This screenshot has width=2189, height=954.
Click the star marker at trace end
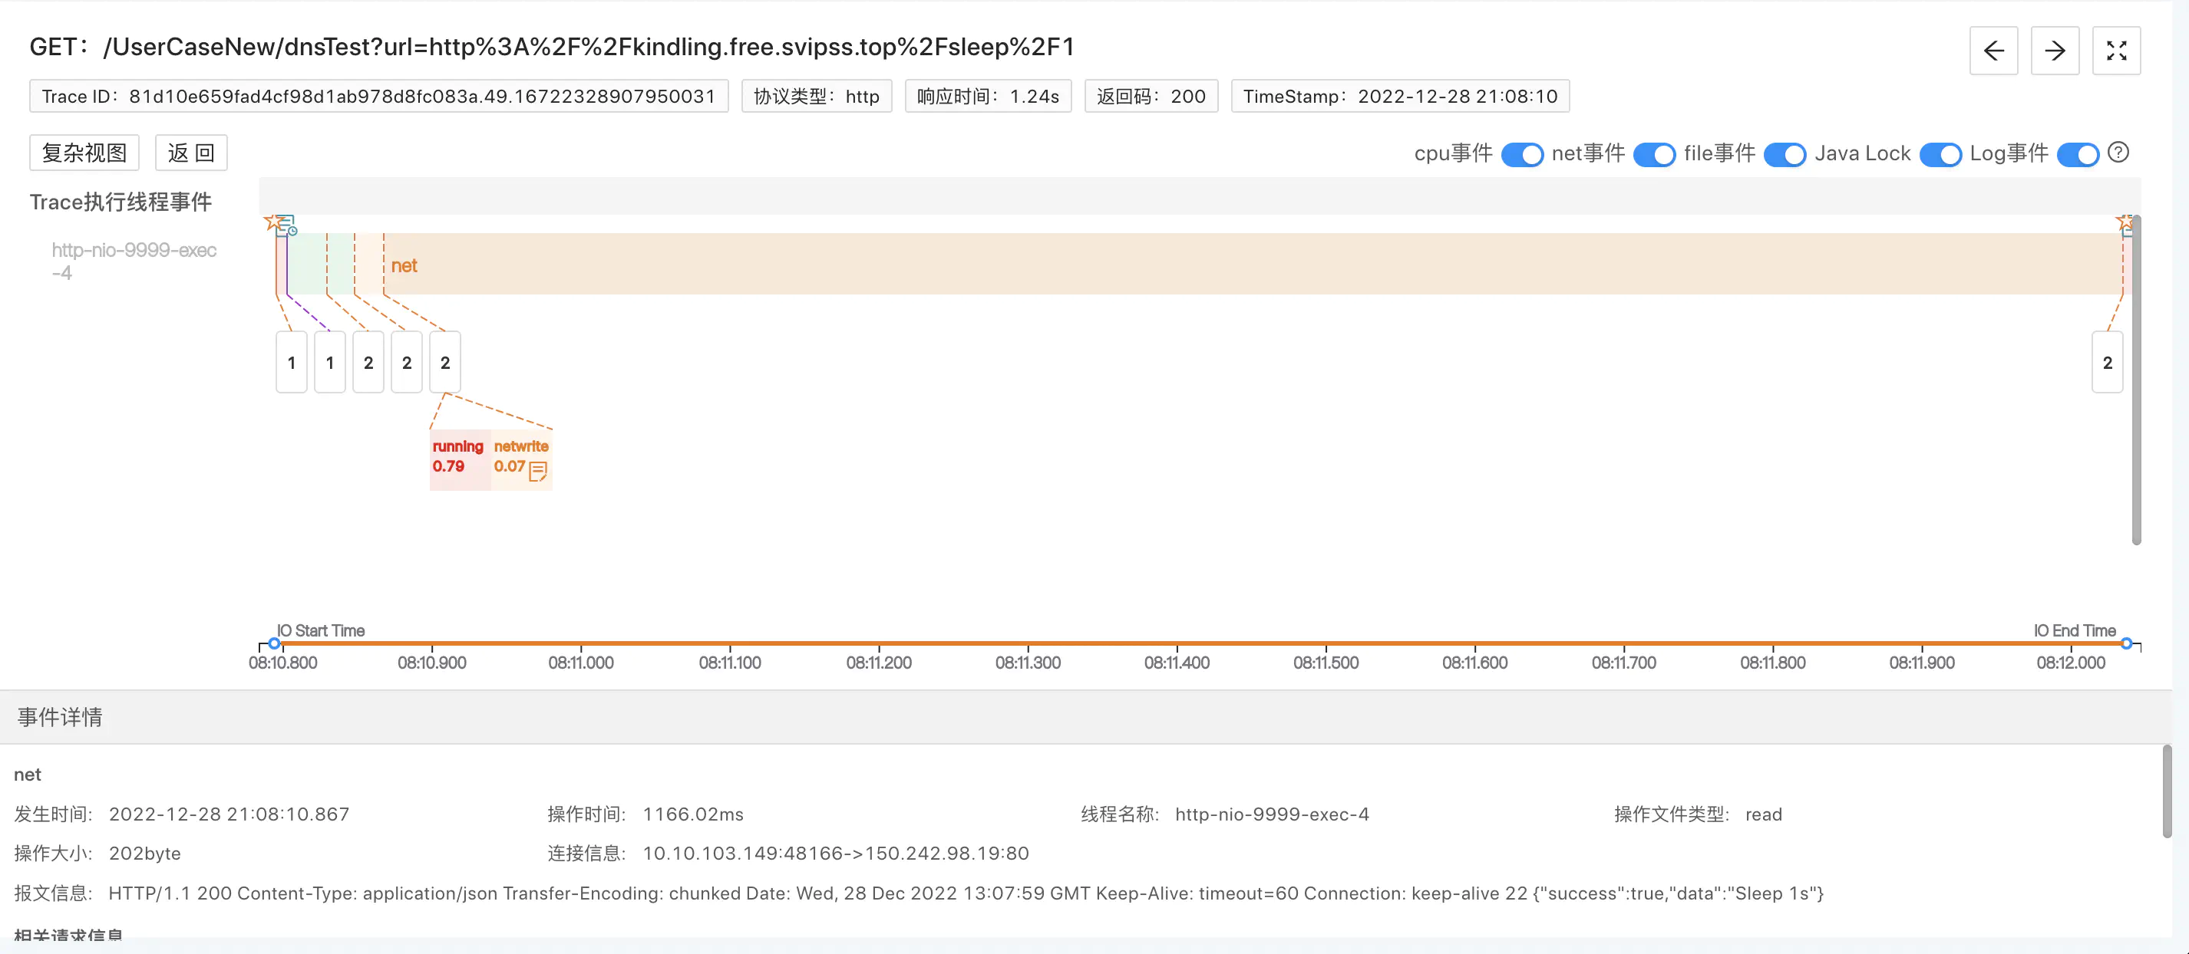(2125, 222)
